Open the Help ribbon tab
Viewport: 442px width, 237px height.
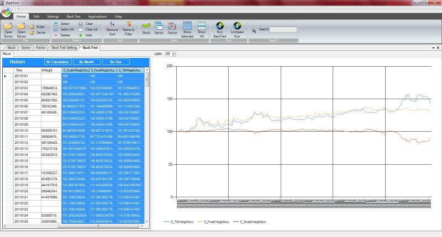coord(118,17)
